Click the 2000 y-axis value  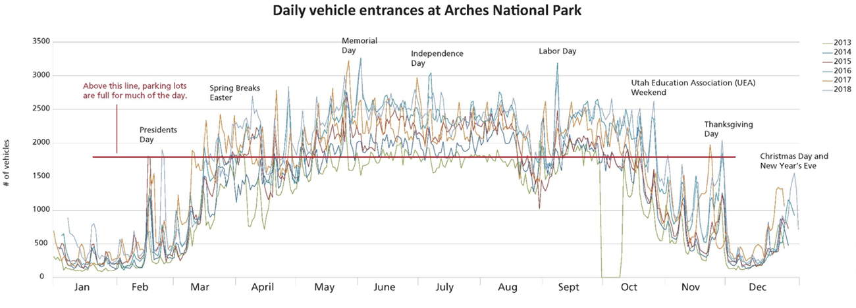pyautogui.click(x=42, y=143)
